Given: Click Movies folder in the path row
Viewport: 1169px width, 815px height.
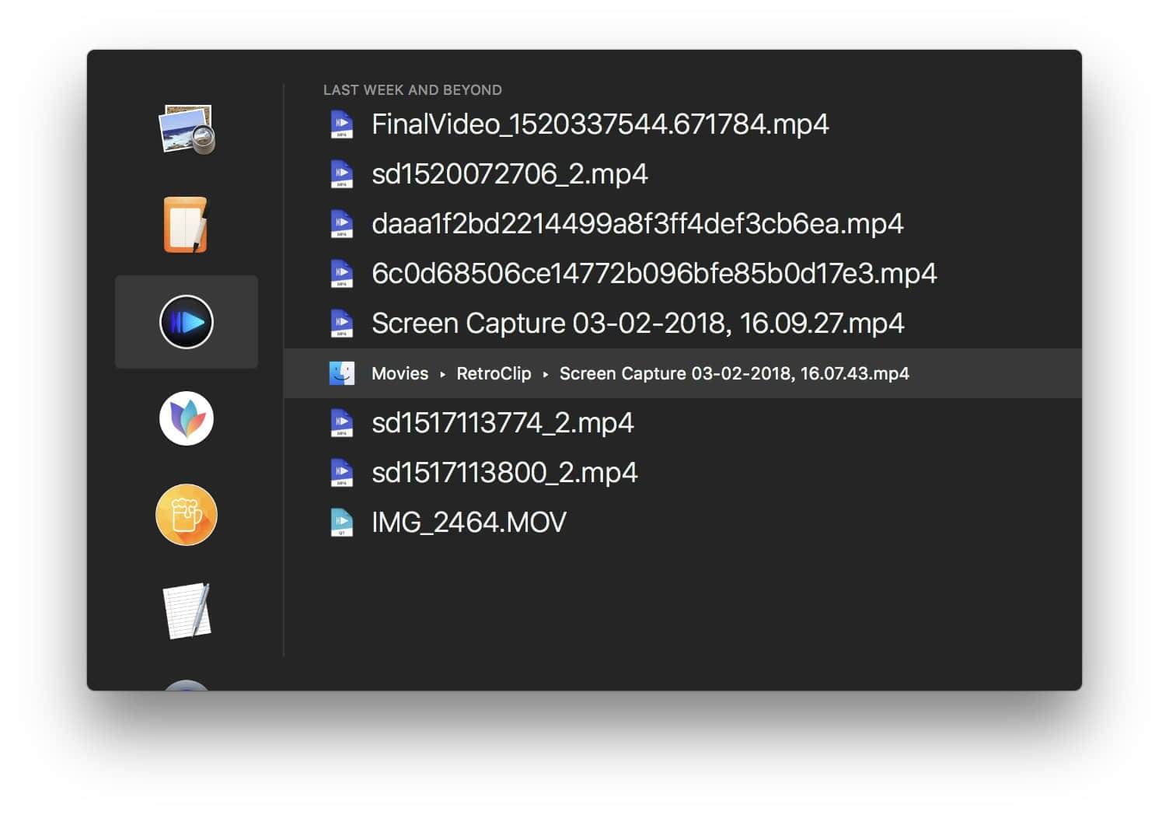Looking at the screenshot, I should (x=400, y=373).
